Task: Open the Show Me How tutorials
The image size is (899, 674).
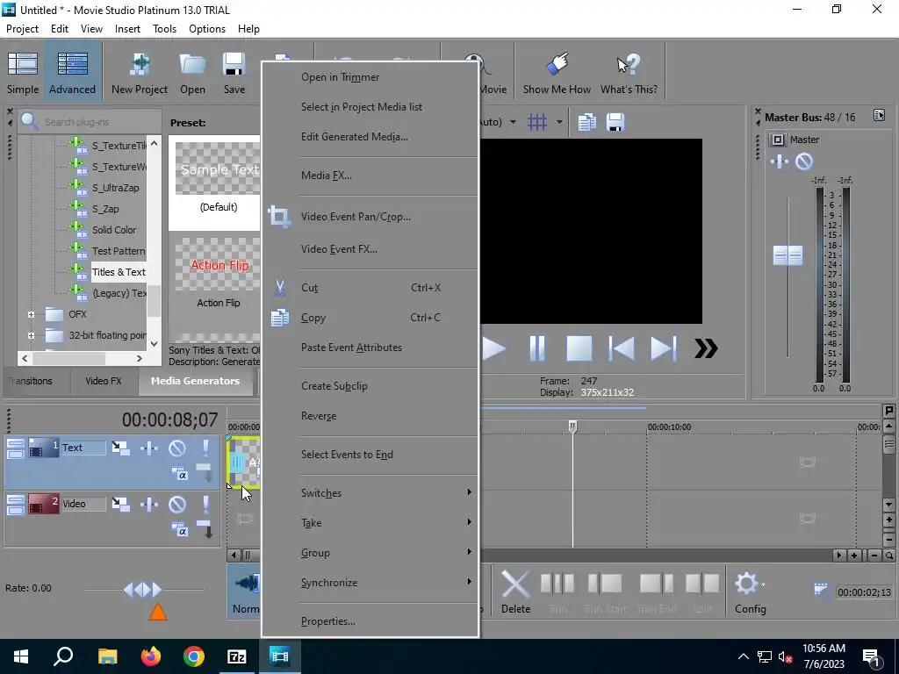Action: (557, 74)
